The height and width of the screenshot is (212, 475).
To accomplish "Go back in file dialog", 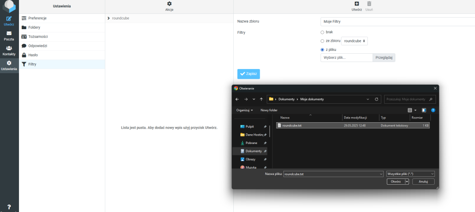I will pyautogui.click(x=237, y=99).
